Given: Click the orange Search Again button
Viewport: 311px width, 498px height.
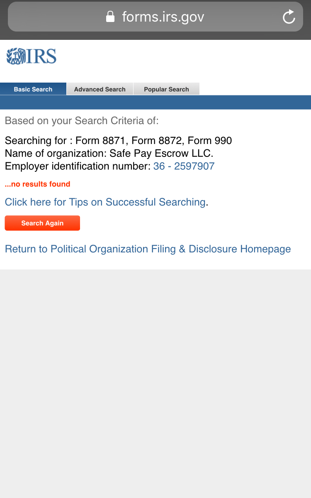Looking at the screenshot, I should (x=42, y=223).
